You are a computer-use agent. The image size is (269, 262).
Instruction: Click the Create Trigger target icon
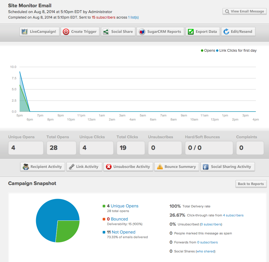[66, 32]
